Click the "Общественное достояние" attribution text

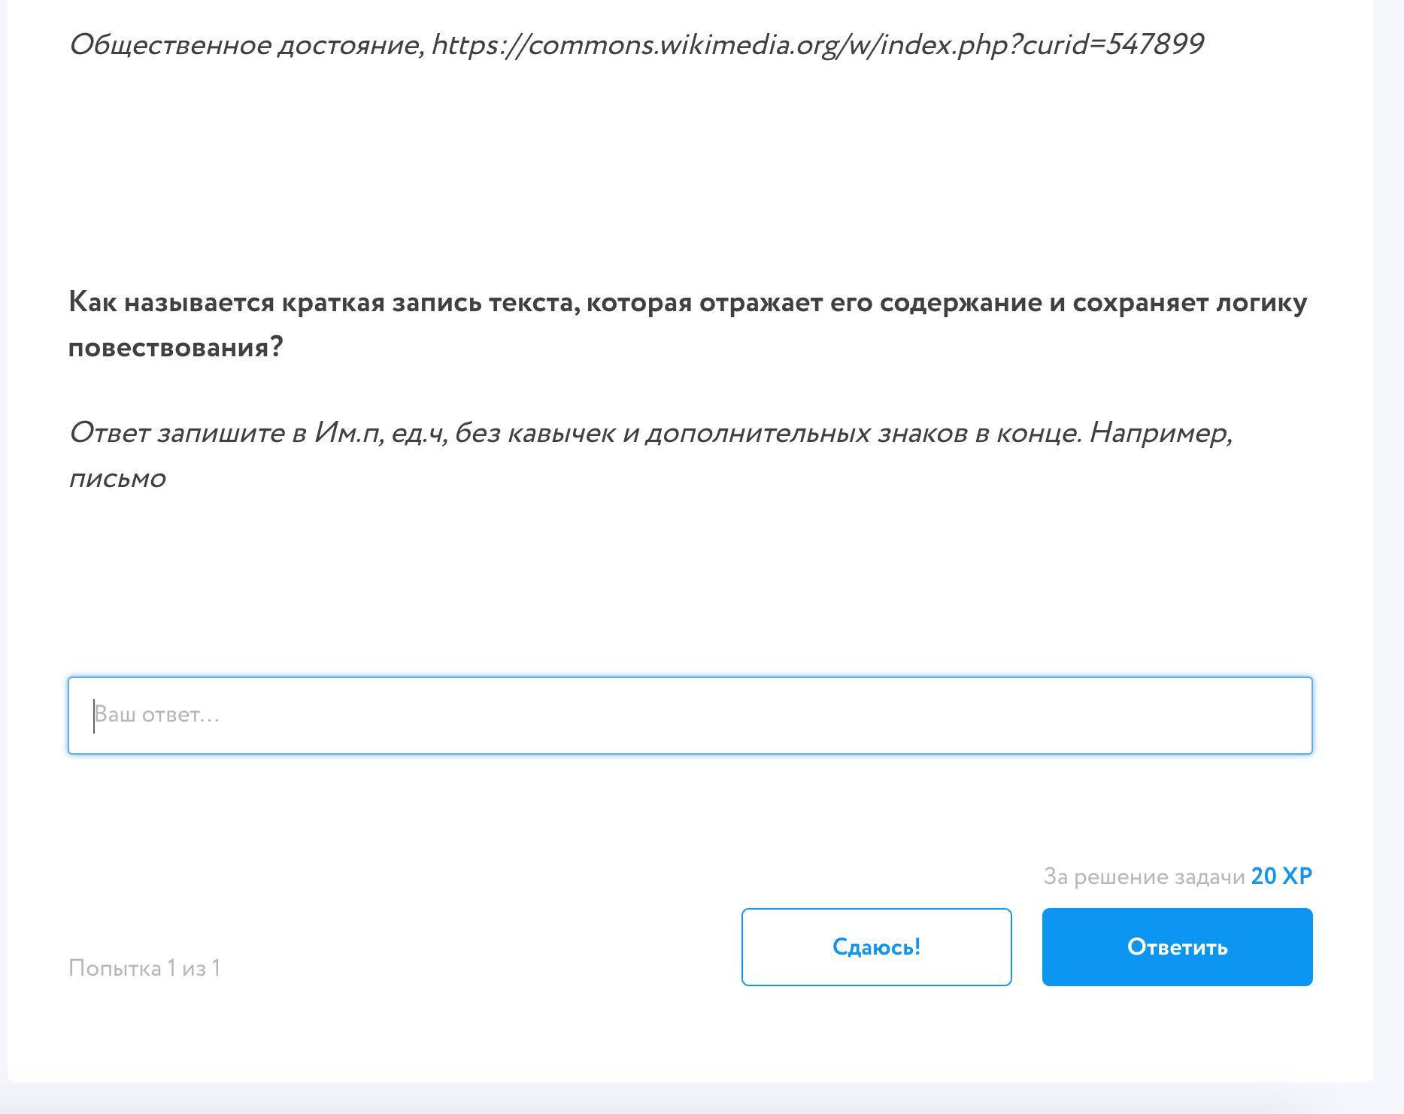coord(247,45)
